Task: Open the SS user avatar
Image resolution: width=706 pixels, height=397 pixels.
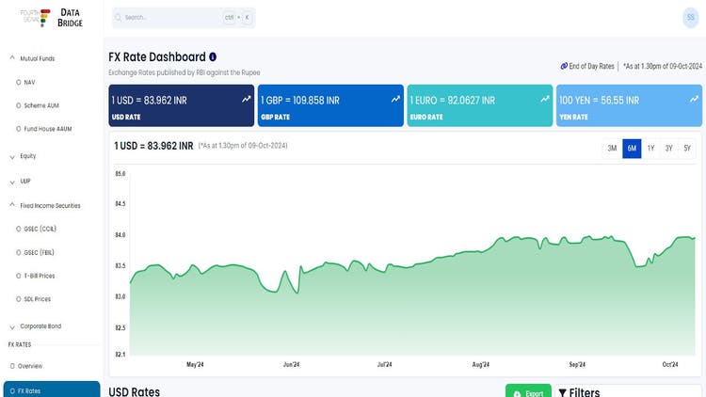Action: (690, 18)
